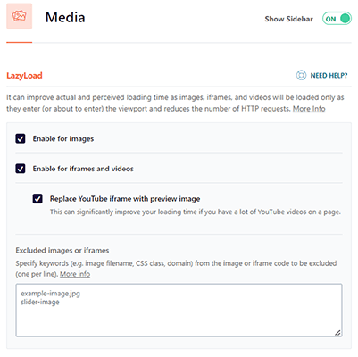Open More Info link in LazyLoad description

click(x=309, y=109)
